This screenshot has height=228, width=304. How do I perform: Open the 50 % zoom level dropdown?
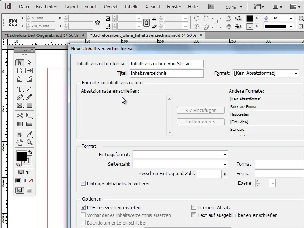(241, 7)
